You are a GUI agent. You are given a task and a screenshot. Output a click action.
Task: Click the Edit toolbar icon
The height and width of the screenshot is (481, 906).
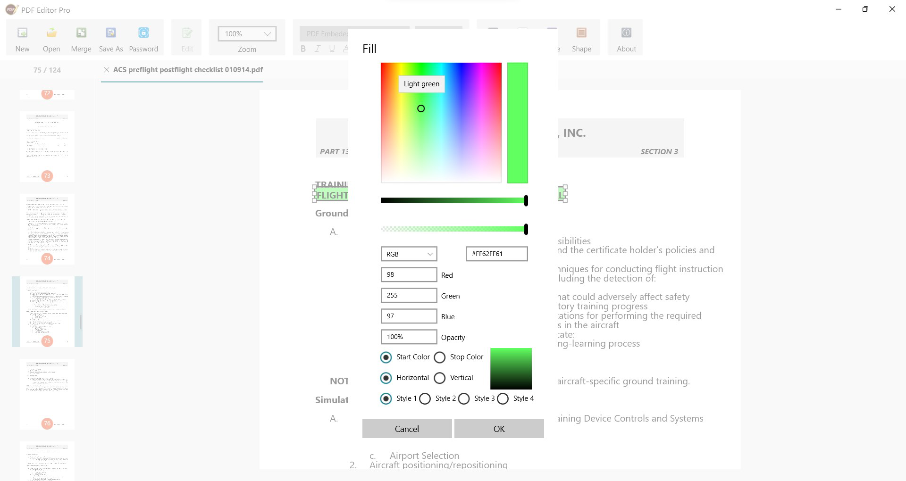[187, 33]
